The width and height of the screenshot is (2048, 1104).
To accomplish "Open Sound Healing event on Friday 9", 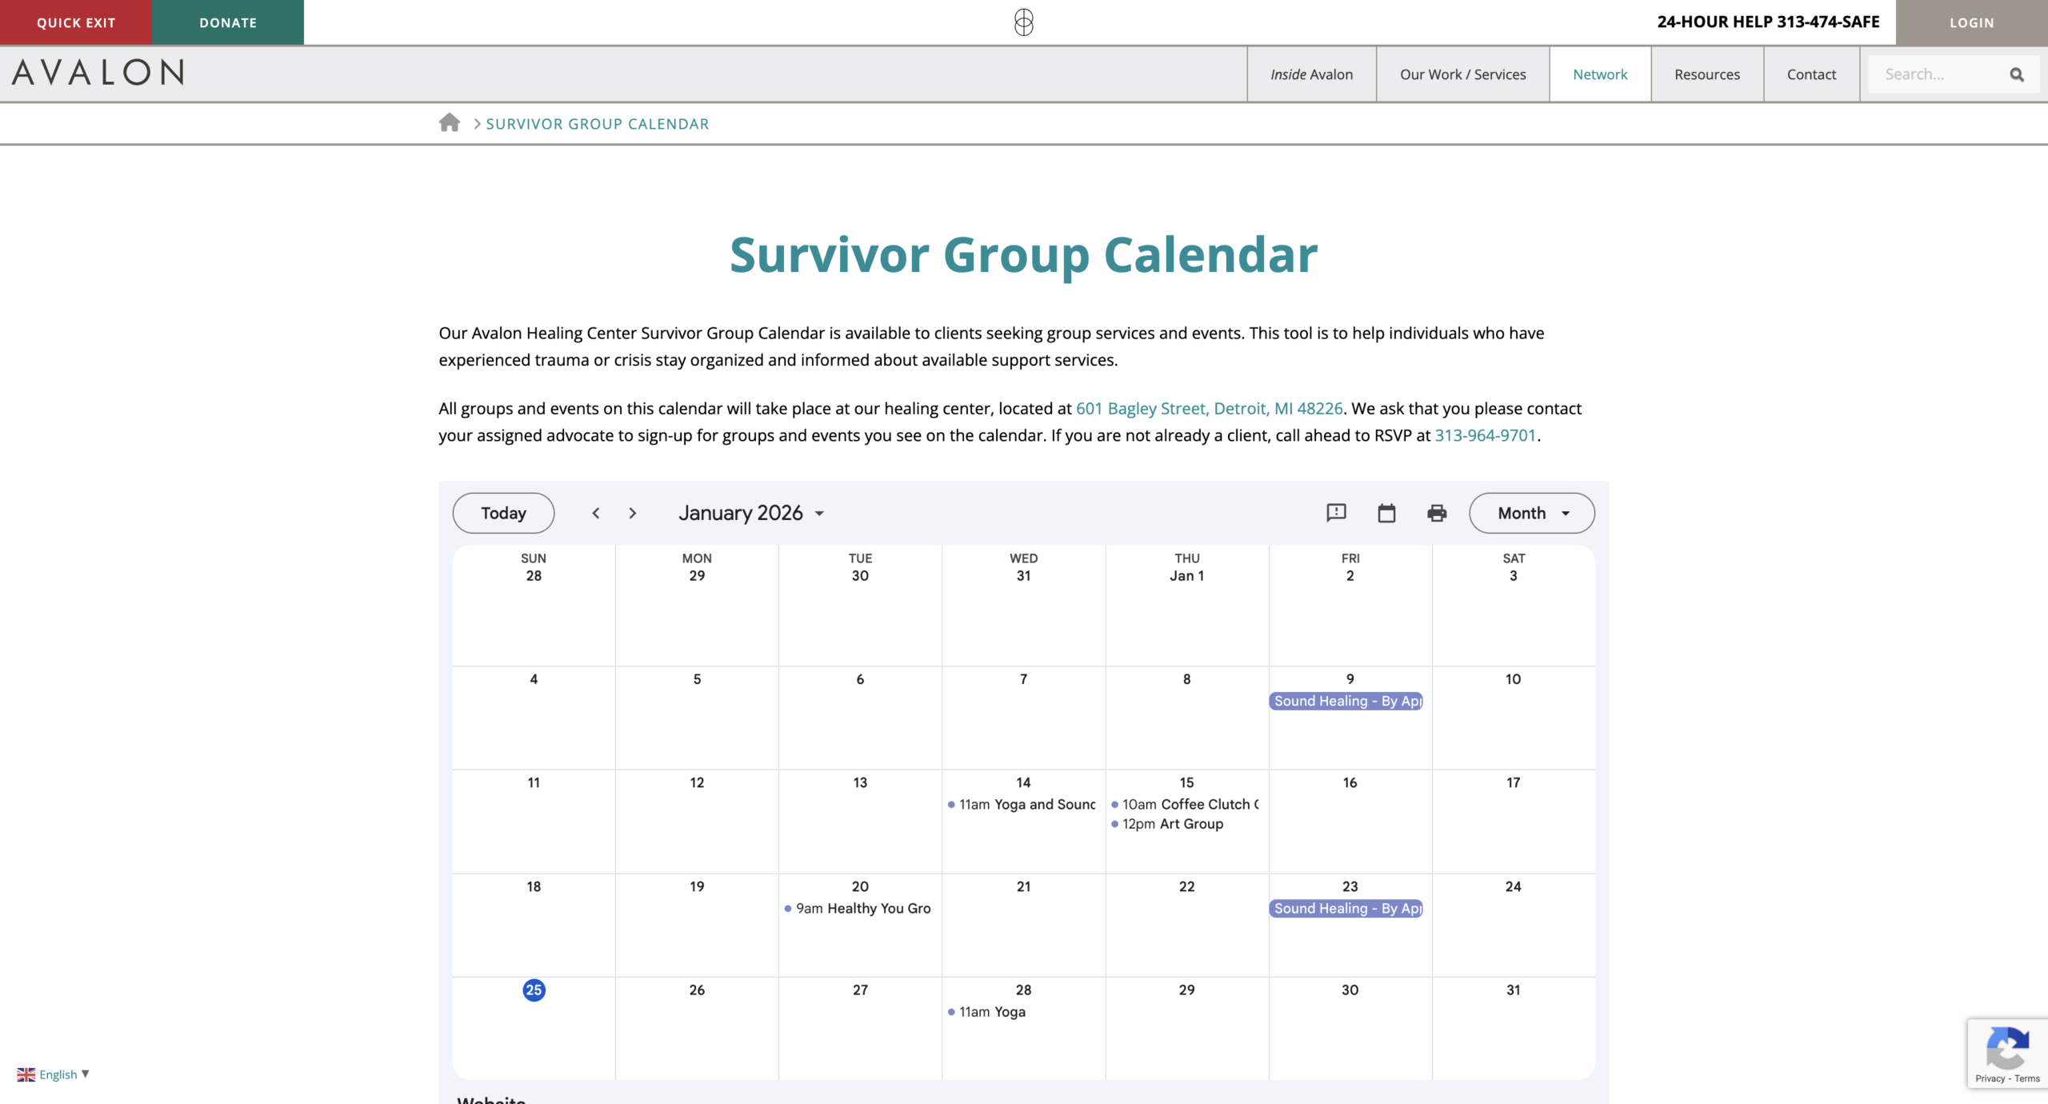I will [1346, 701].
